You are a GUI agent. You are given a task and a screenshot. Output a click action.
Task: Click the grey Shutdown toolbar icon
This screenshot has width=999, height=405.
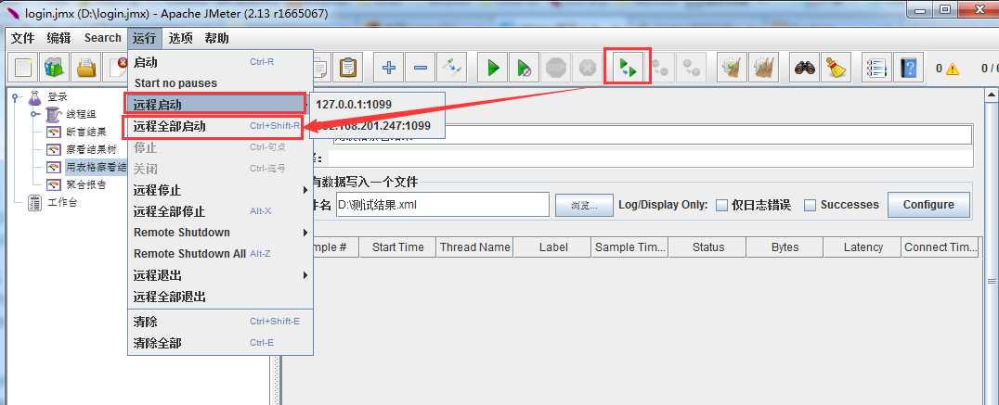coord(588,67)
